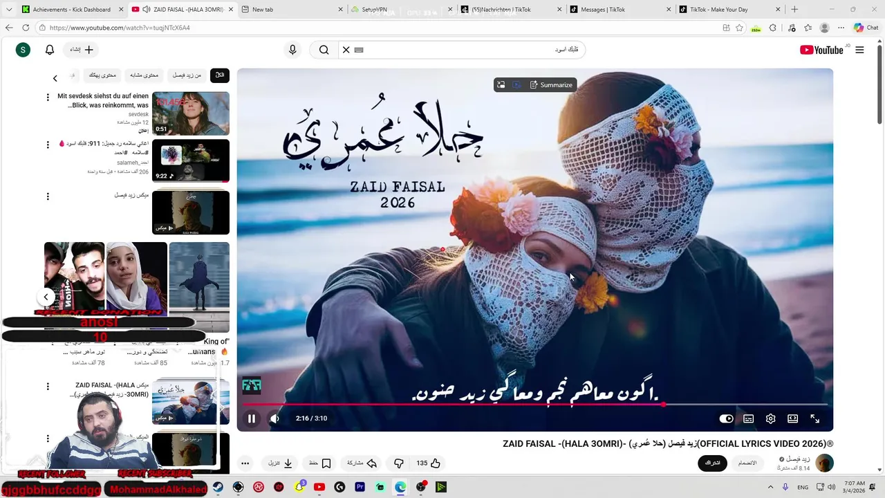Pause the video with the pause button
Viewport: 885px width, 498px height.
point(252,418)
